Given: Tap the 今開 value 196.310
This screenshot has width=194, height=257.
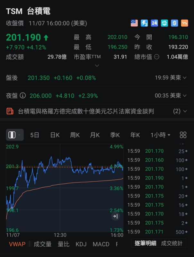Looking at the screenshot, I should click(178, 37).
